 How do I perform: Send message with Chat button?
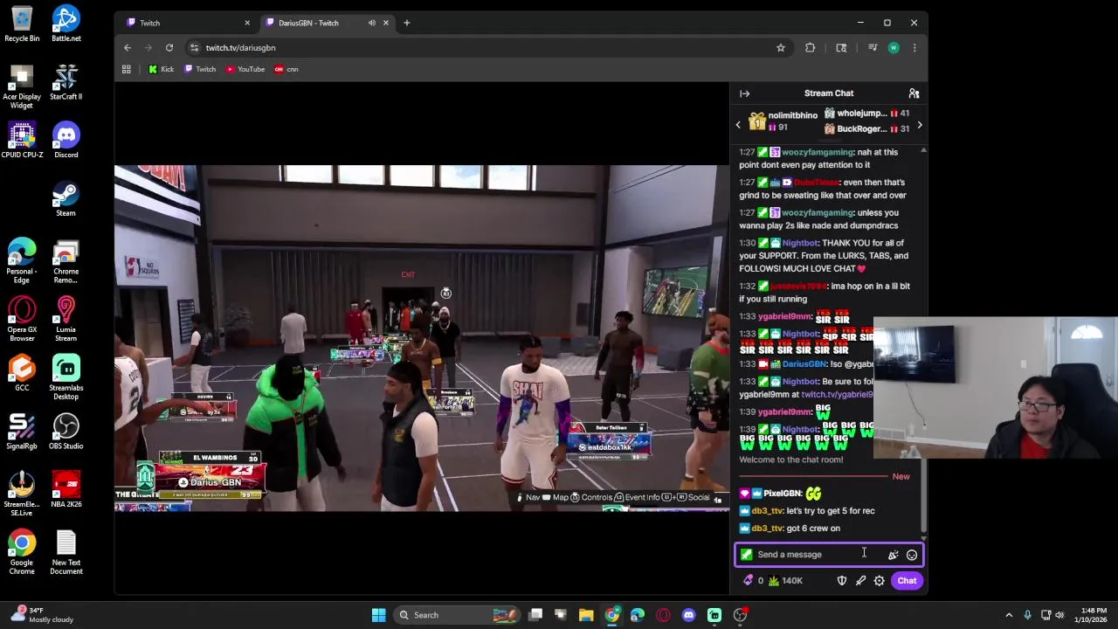(x=907, y=580)
